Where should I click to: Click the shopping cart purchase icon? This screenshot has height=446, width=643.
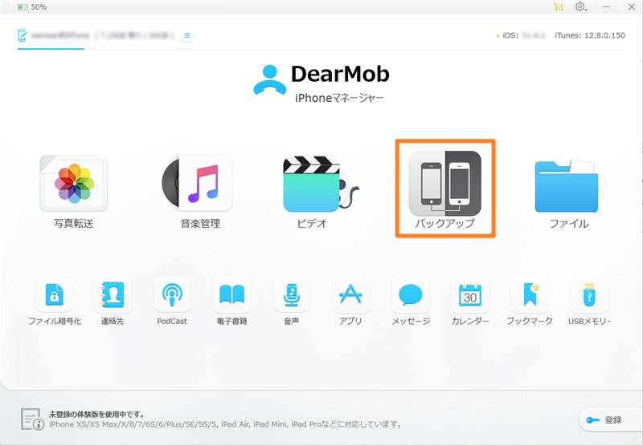click(558, 6)
